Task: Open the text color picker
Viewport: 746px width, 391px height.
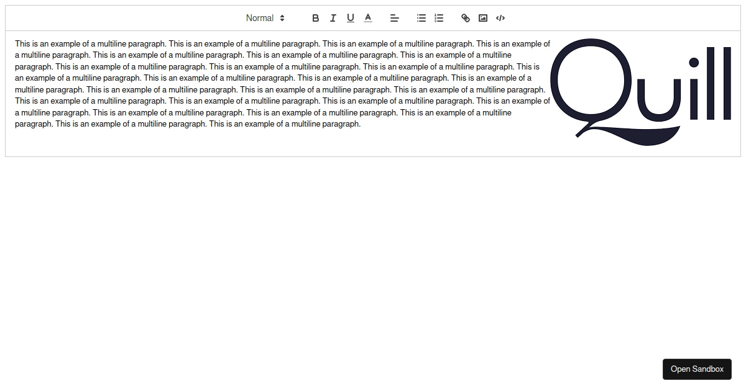Action: pyautogui.click(x=368, y=18)
